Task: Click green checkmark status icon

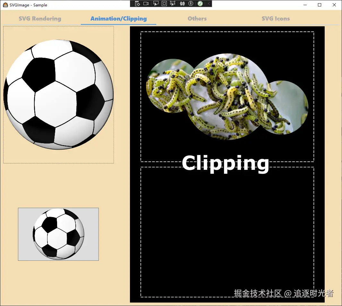Action: (200, 4)
